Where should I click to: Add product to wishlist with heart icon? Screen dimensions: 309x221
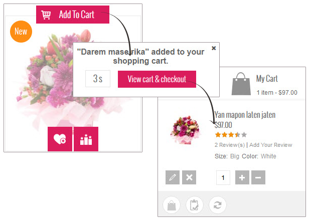tap(60, 139)
